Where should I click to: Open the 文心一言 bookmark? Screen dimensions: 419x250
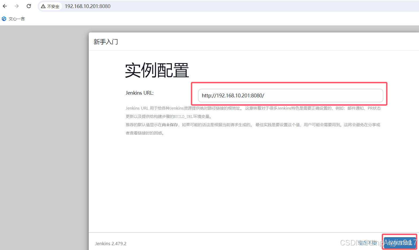[13, 19]
